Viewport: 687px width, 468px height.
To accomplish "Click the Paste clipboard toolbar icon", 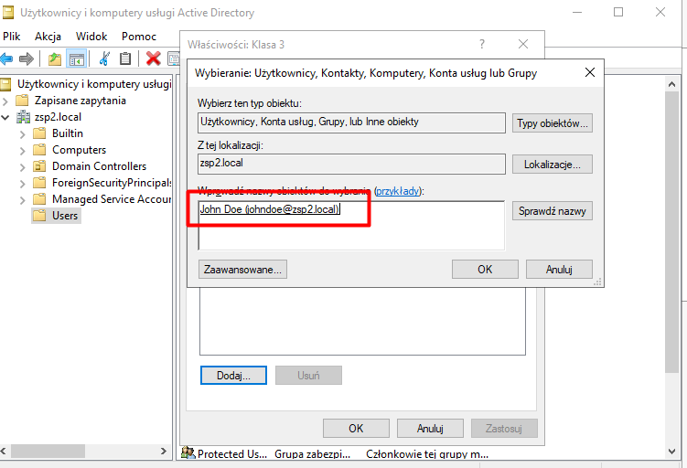I will point(125,59).
